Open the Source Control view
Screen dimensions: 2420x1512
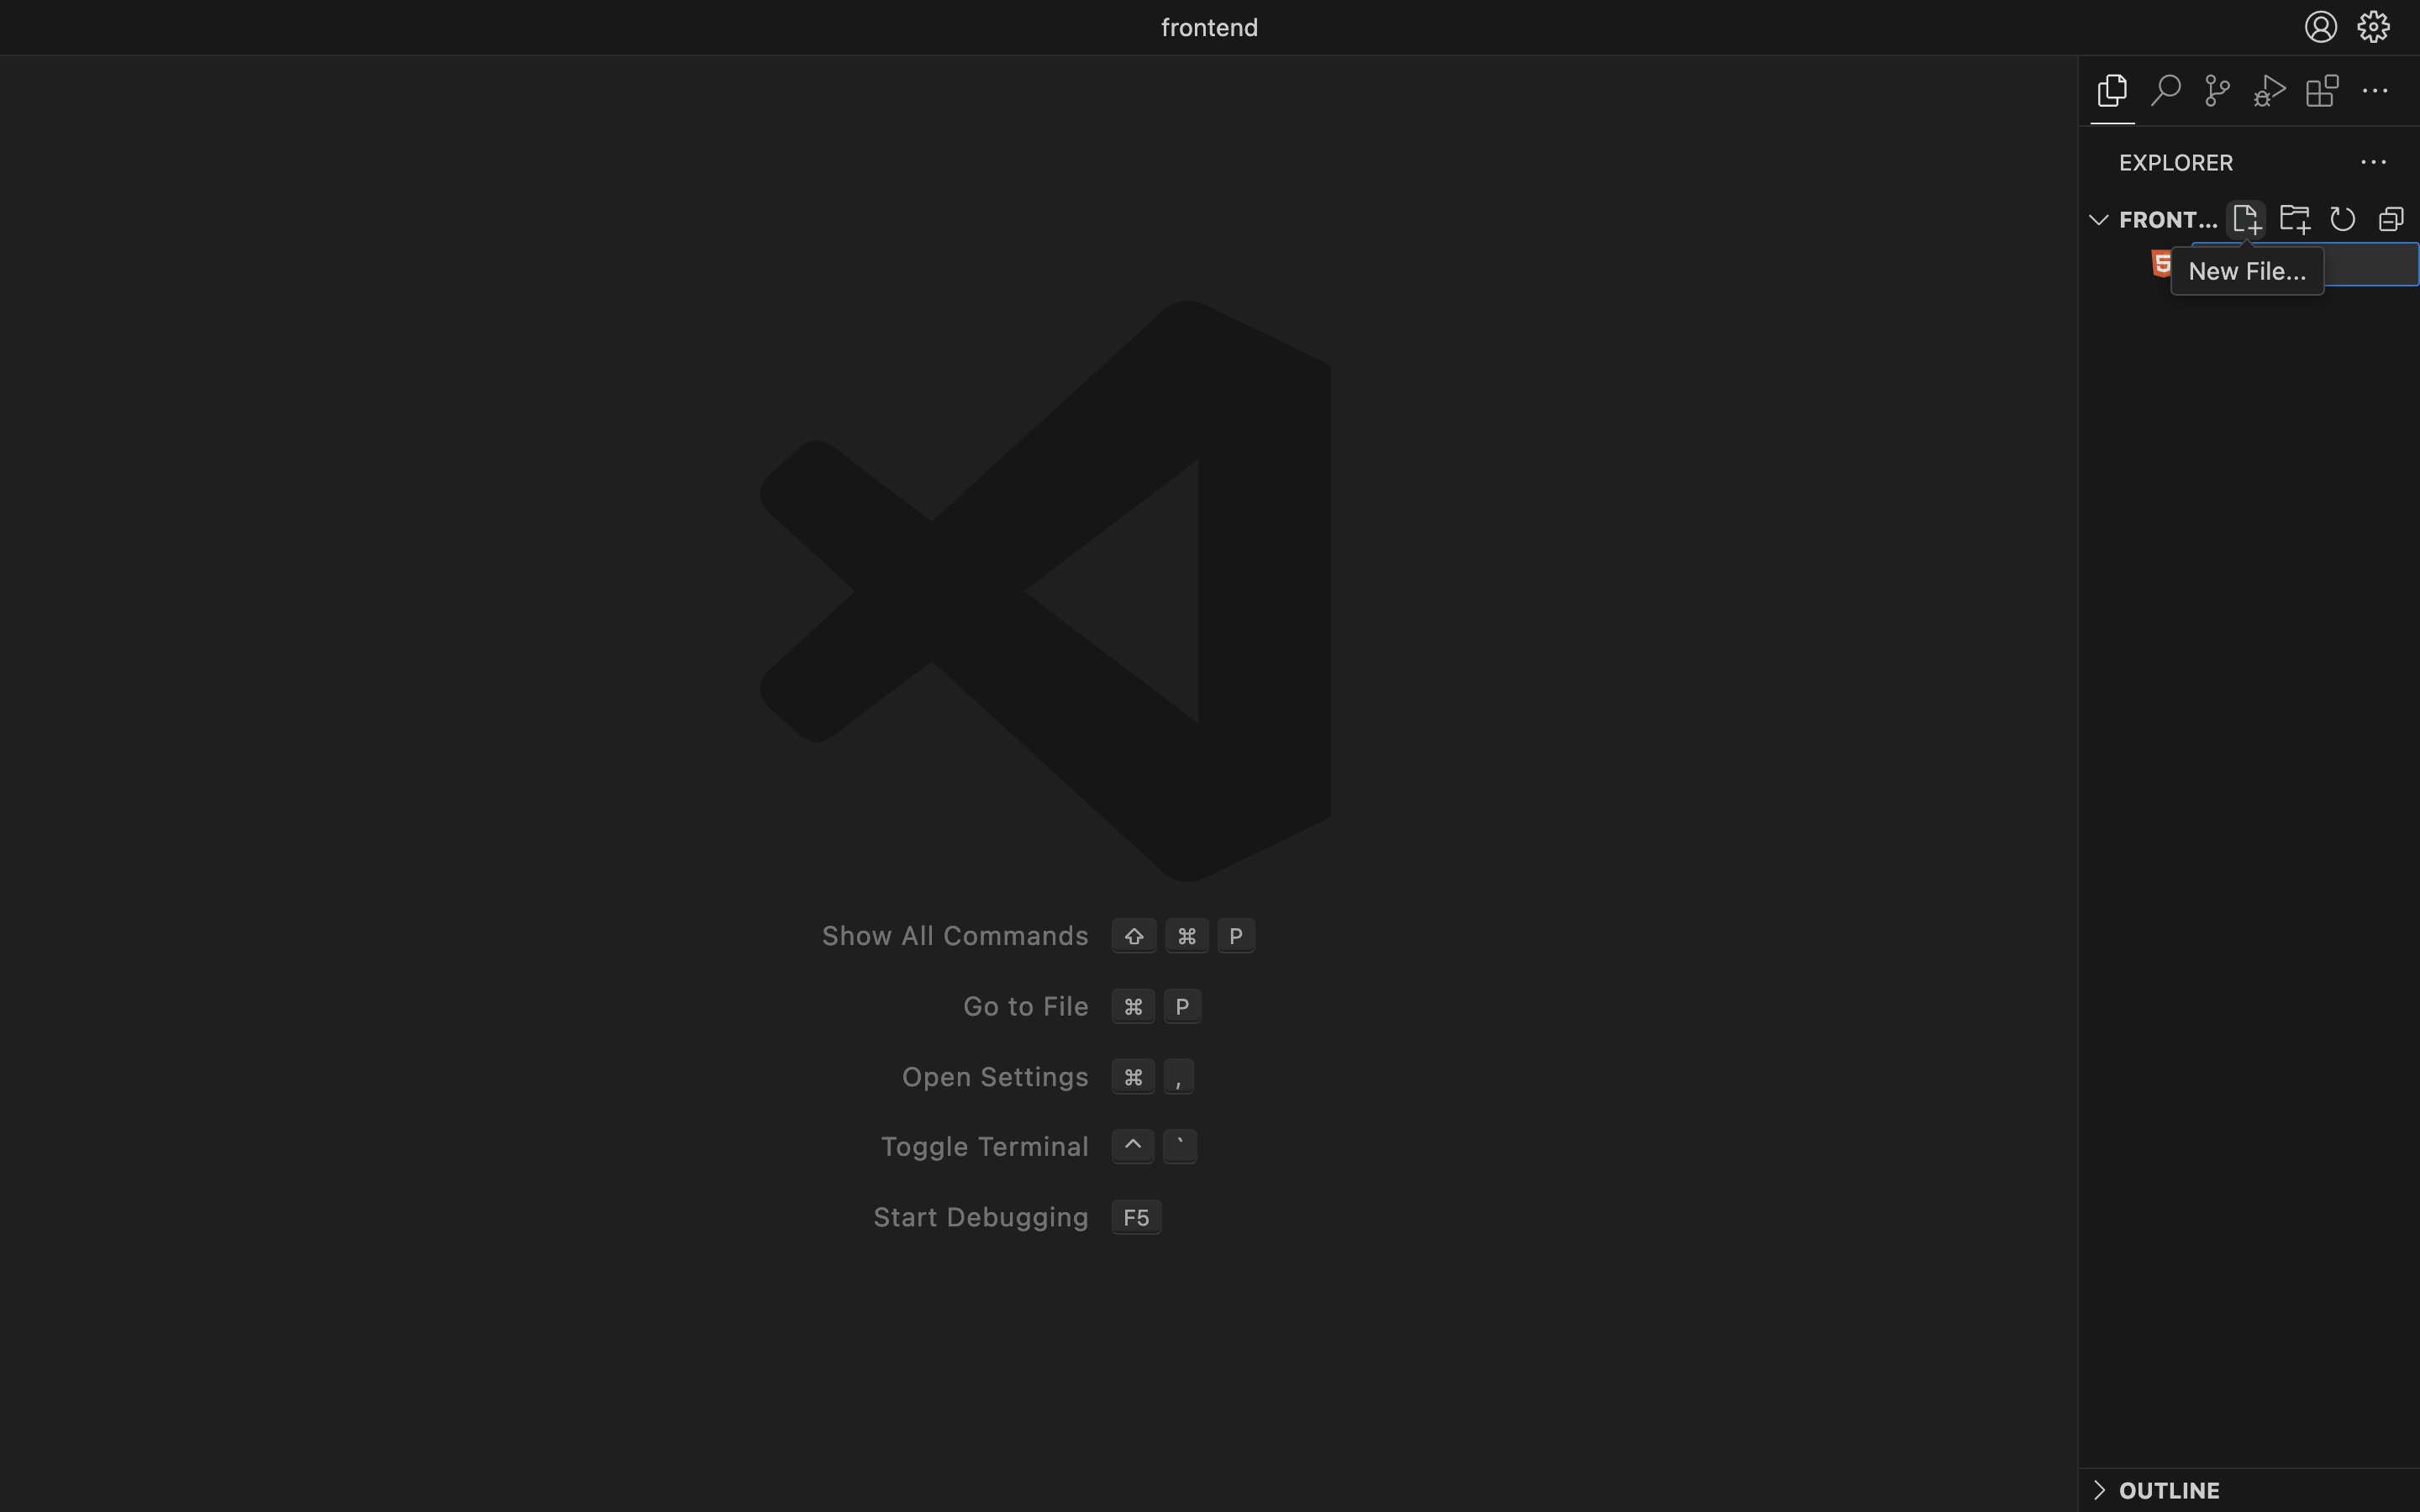[x=2216, y=90]
